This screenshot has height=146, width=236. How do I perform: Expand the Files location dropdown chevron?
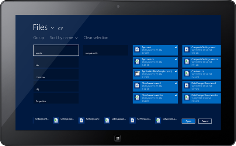coord(52,28)
